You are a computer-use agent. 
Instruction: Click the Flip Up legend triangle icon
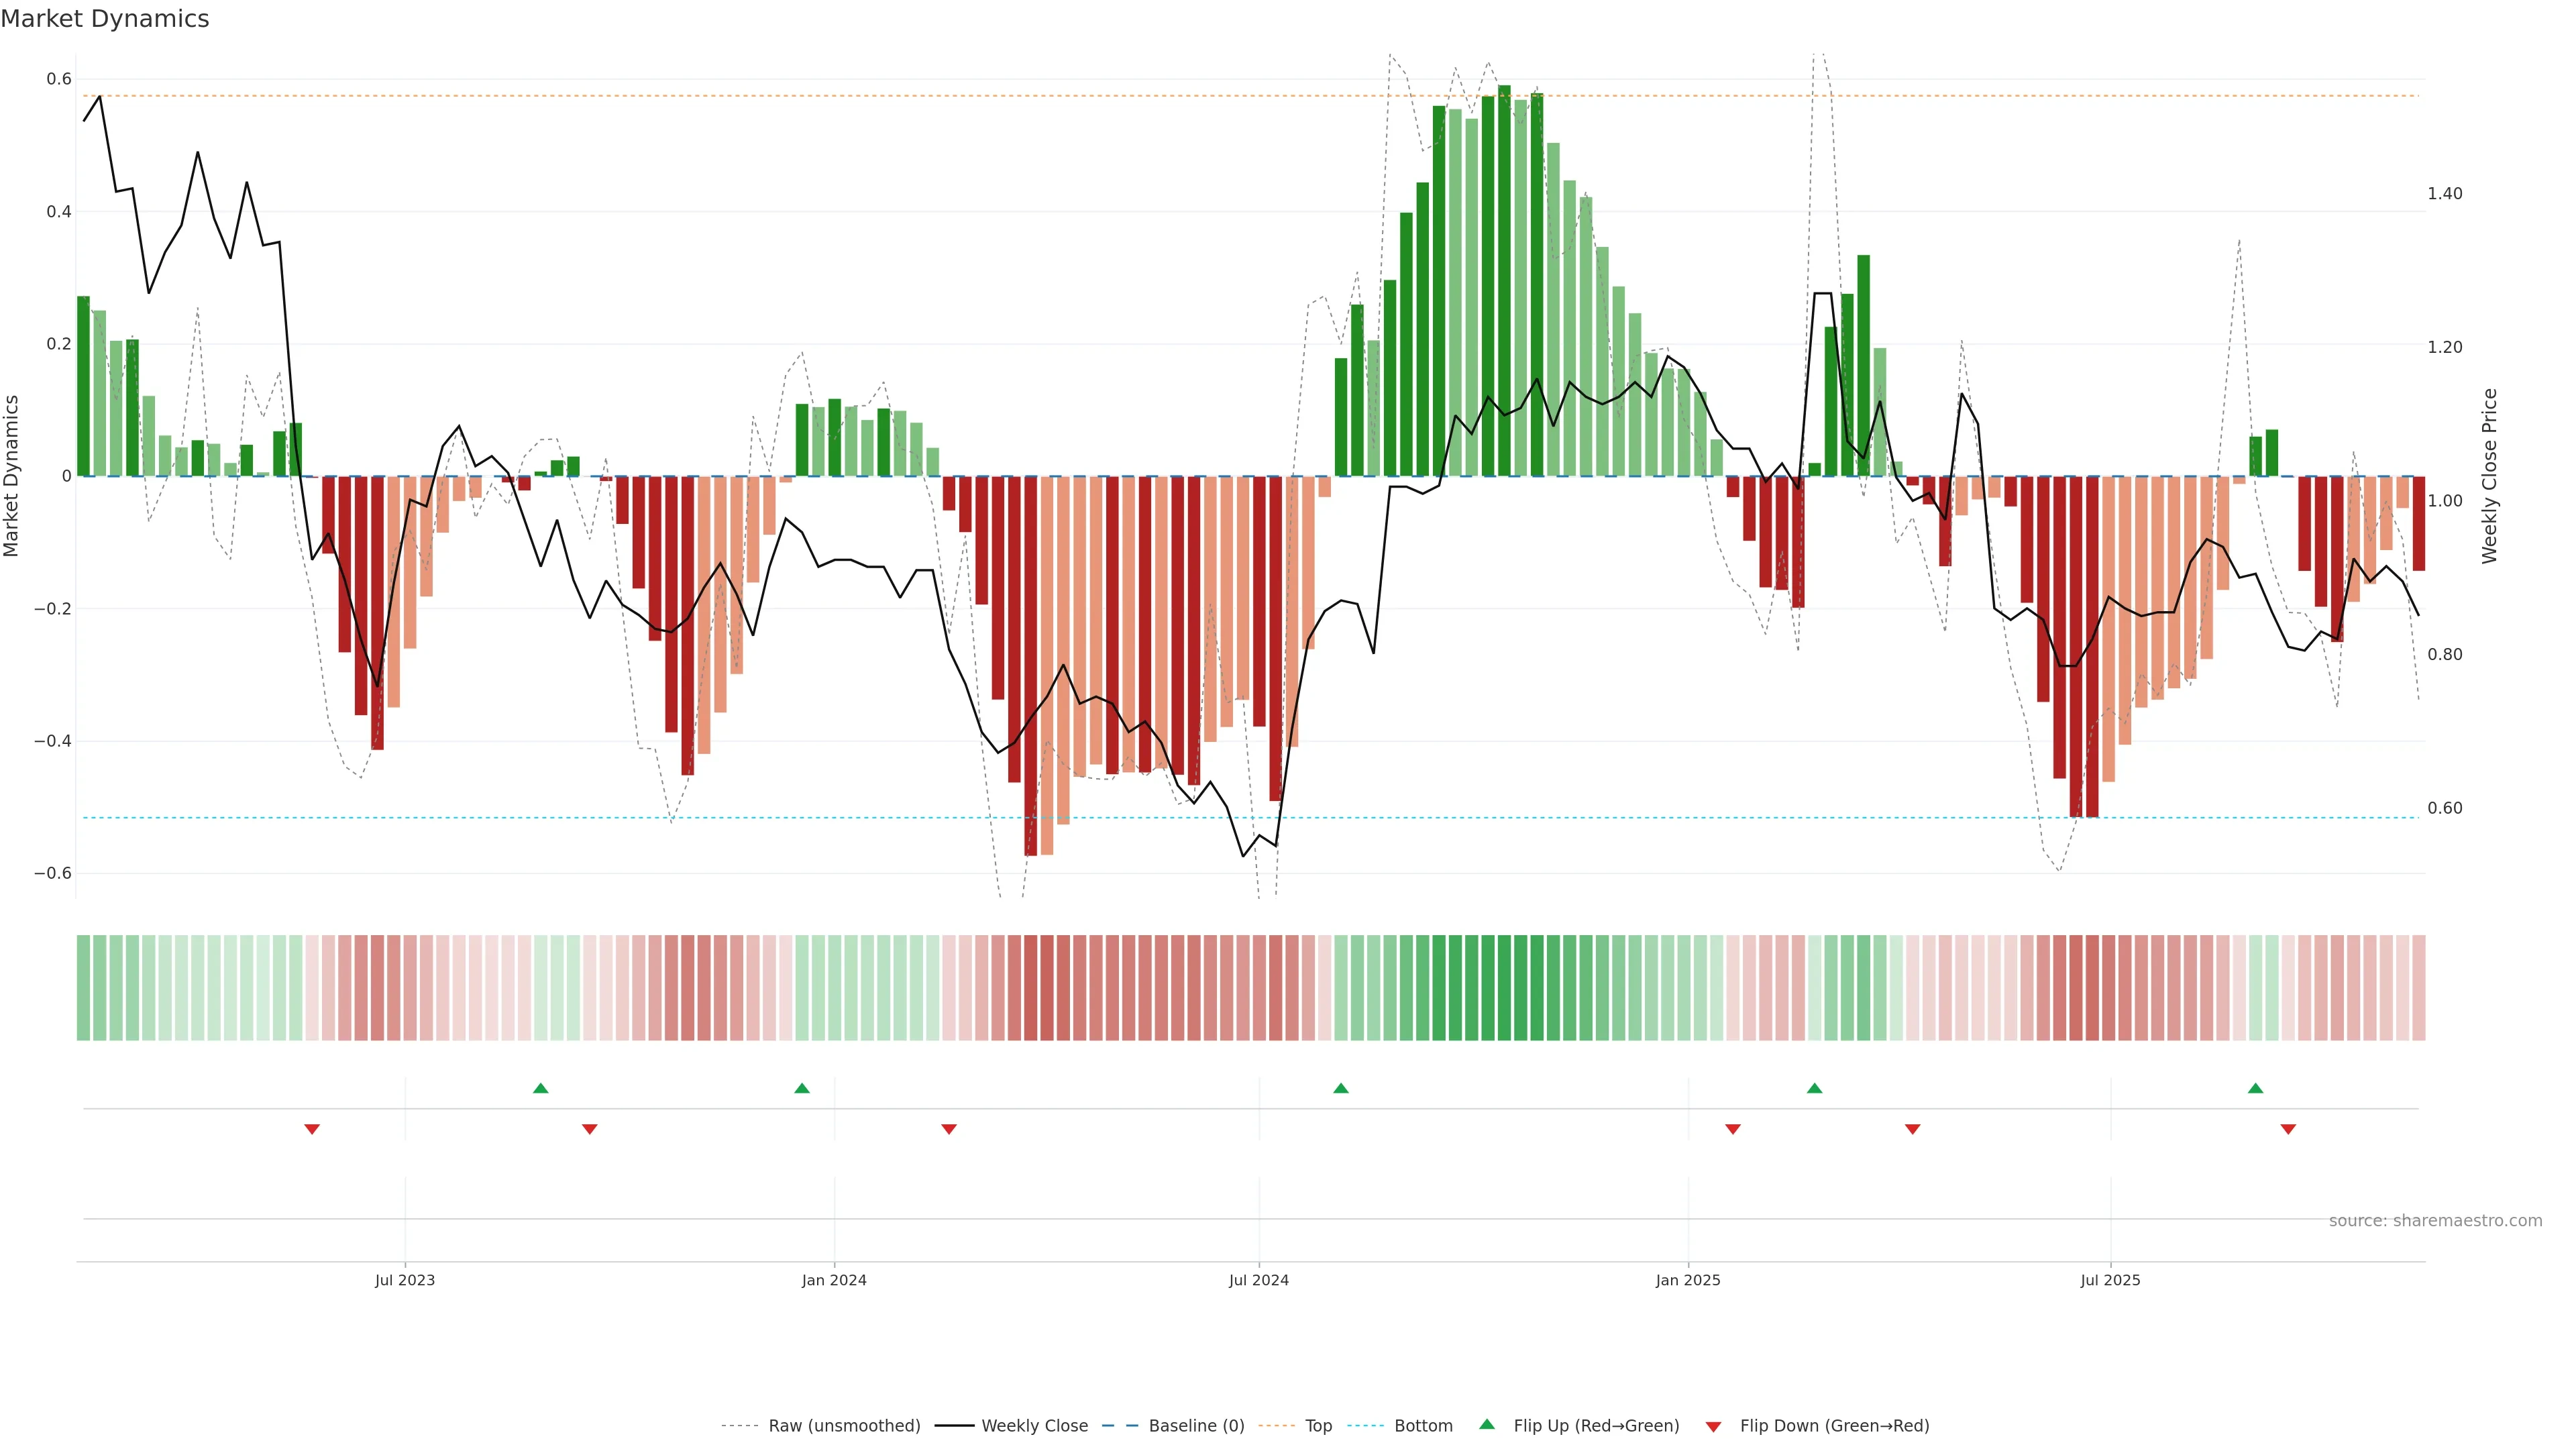tap(1487, 1424)
